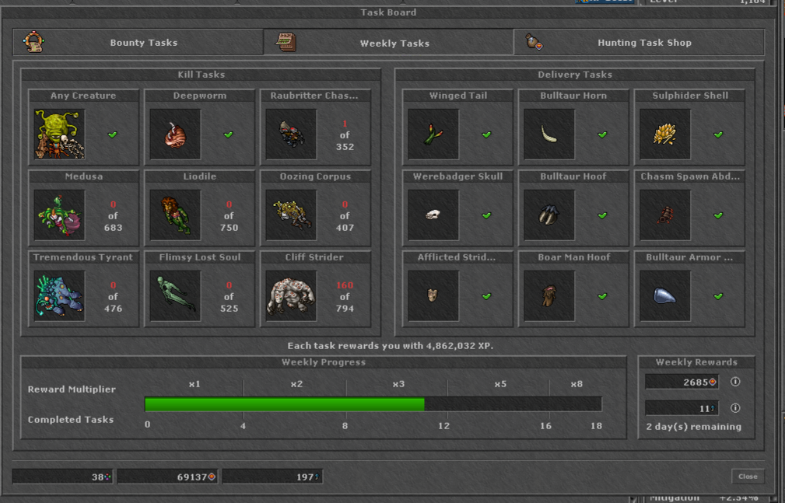Viewport: 785px width, 503px height.
Task: Click the Winged Tail item icon
Action: coord(433,134)
